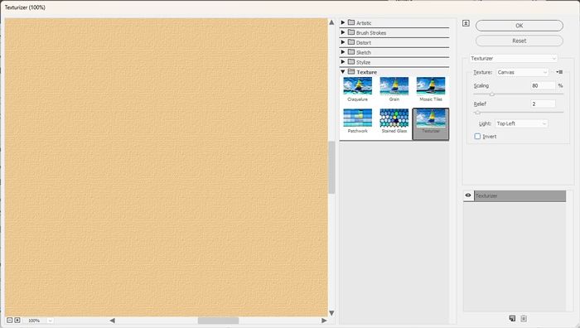Screen dimensions: 580x328
Task: Open the Sketch folder icon
Action: [x=351, y=52]
